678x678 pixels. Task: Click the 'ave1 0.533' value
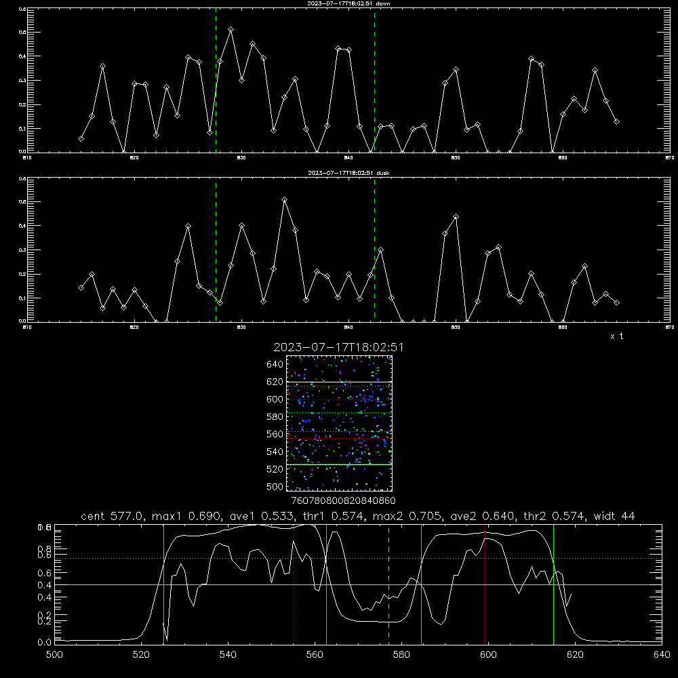click(262, 516)
